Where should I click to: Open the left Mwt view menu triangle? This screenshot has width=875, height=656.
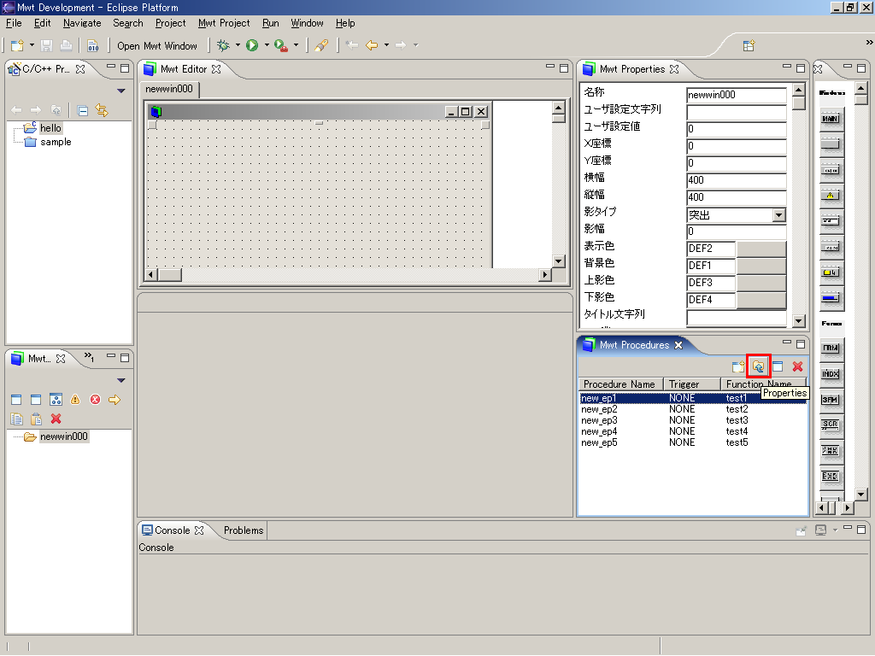[121, 380]
